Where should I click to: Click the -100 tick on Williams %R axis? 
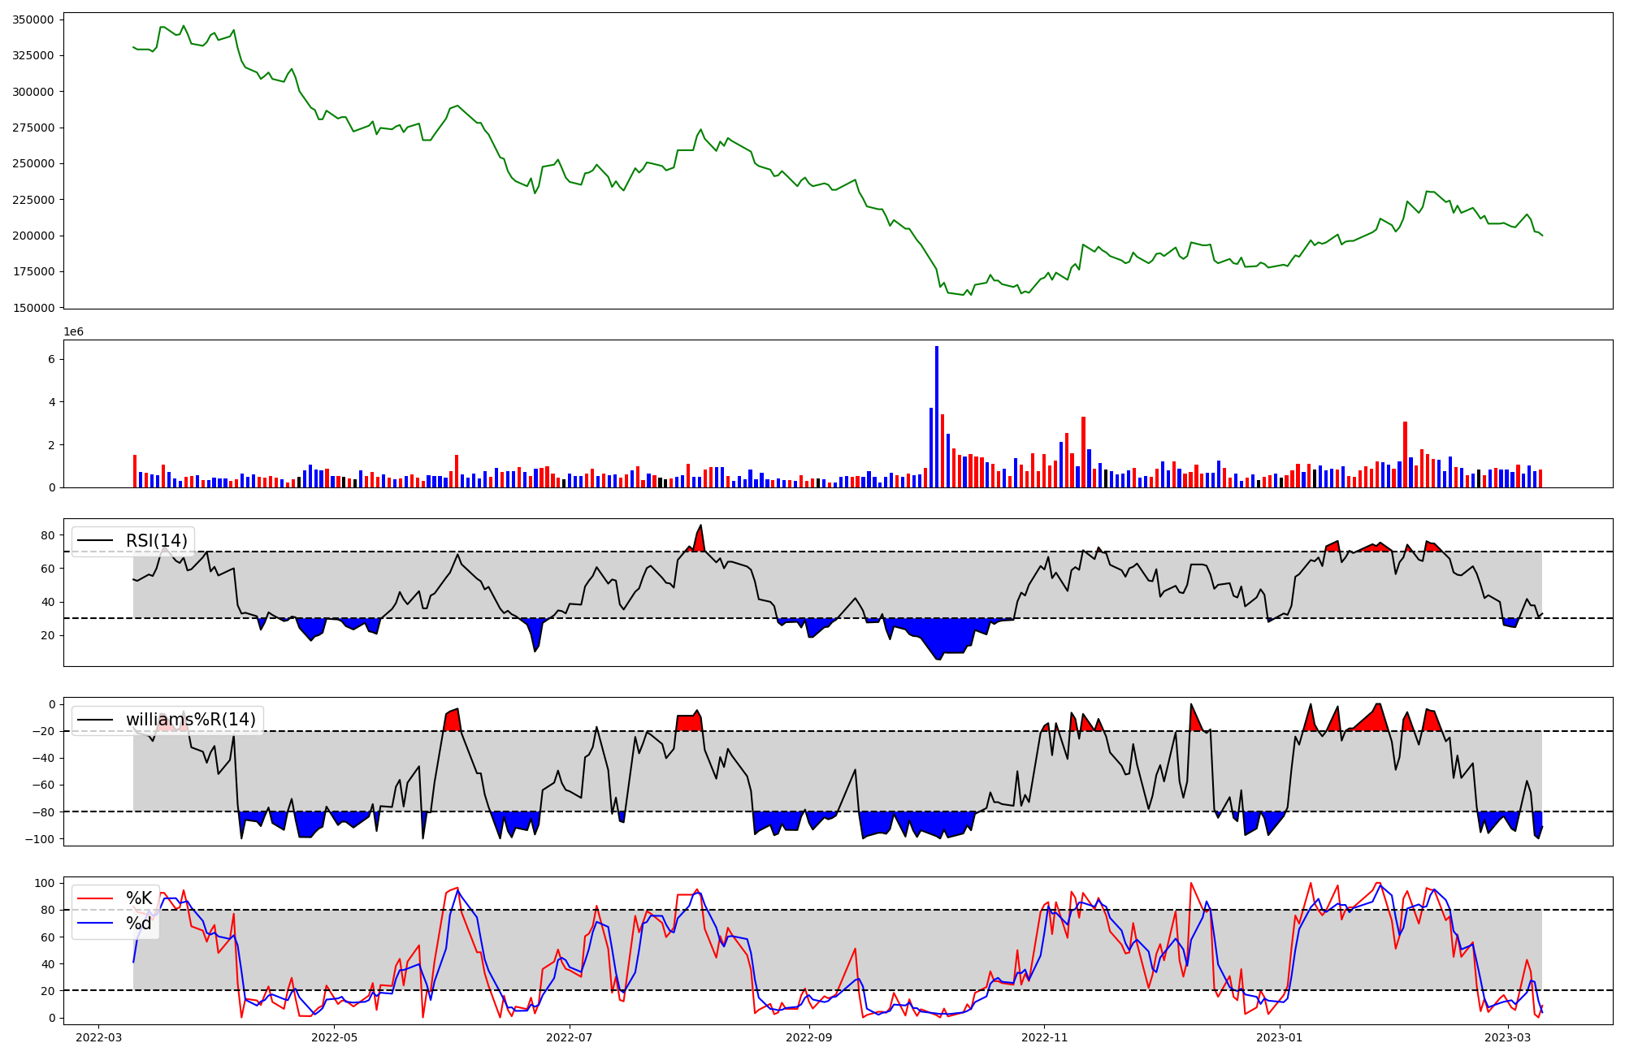[41, 839]
